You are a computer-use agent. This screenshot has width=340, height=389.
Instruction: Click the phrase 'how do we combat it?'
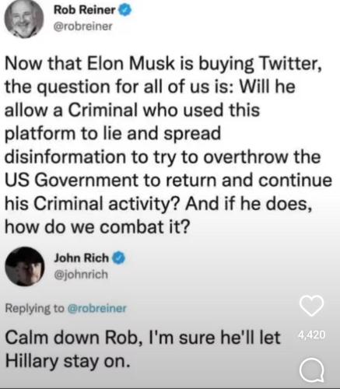coord(97,226)
